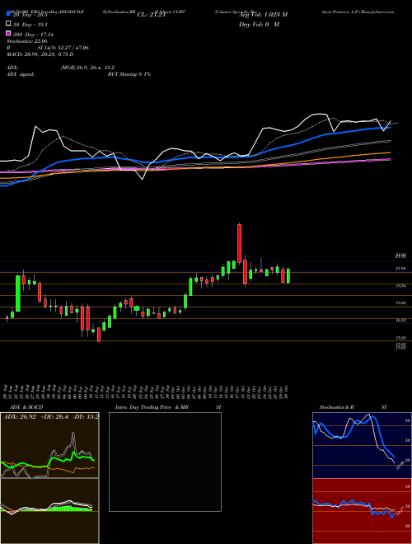Click the empty intraday trading price chart box
Screen dimensions: 412x544
[x=165, y=462]
